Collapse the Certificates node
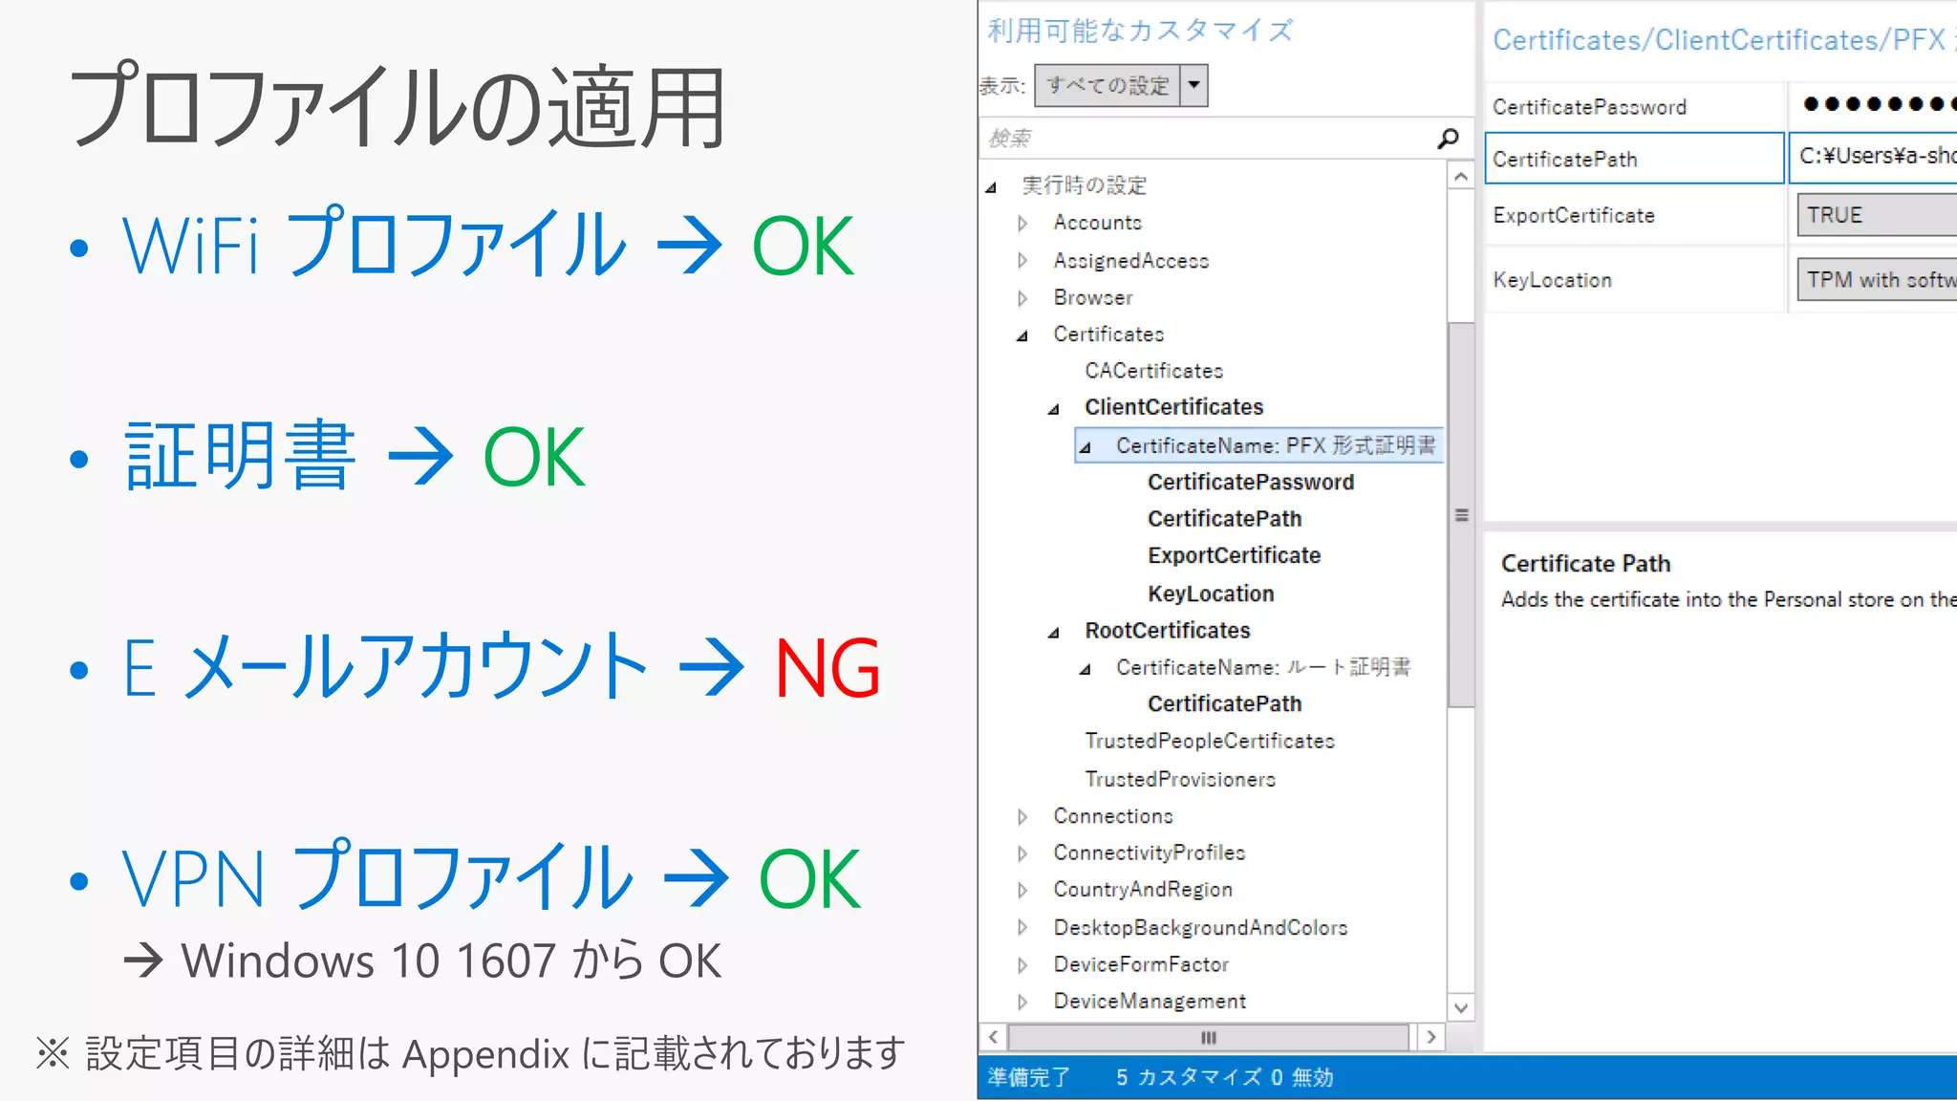The image size is (1957, 1101). 1022,335
